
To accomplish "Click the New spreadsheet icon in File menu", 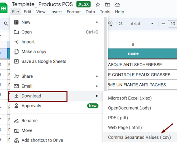I will tap(16, 22).
